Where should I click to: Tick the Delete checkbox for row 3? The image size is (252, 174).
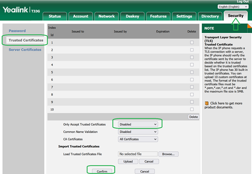click(192, 58)
